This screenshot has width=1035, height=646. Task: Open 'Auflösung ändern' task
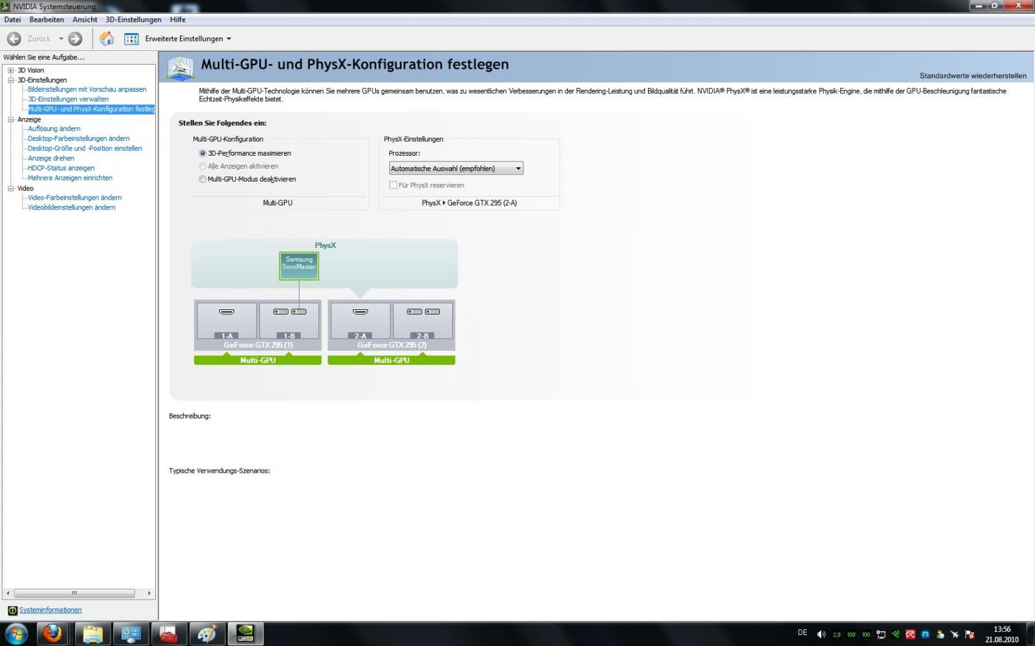[x=54, y=129]
